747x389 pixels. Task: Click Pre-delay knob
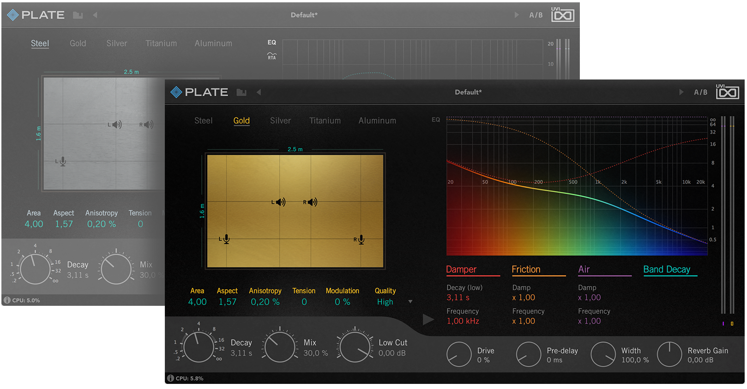[x=528, y=354]
